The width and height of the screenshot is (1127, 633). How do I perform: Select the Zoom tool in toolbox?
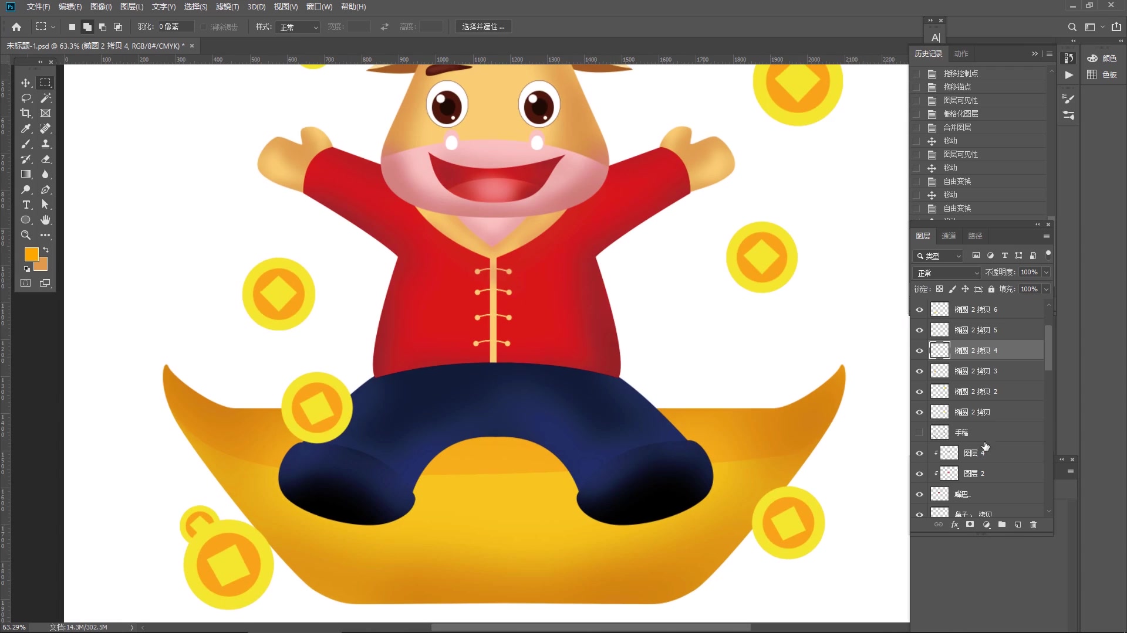[26, 235]
